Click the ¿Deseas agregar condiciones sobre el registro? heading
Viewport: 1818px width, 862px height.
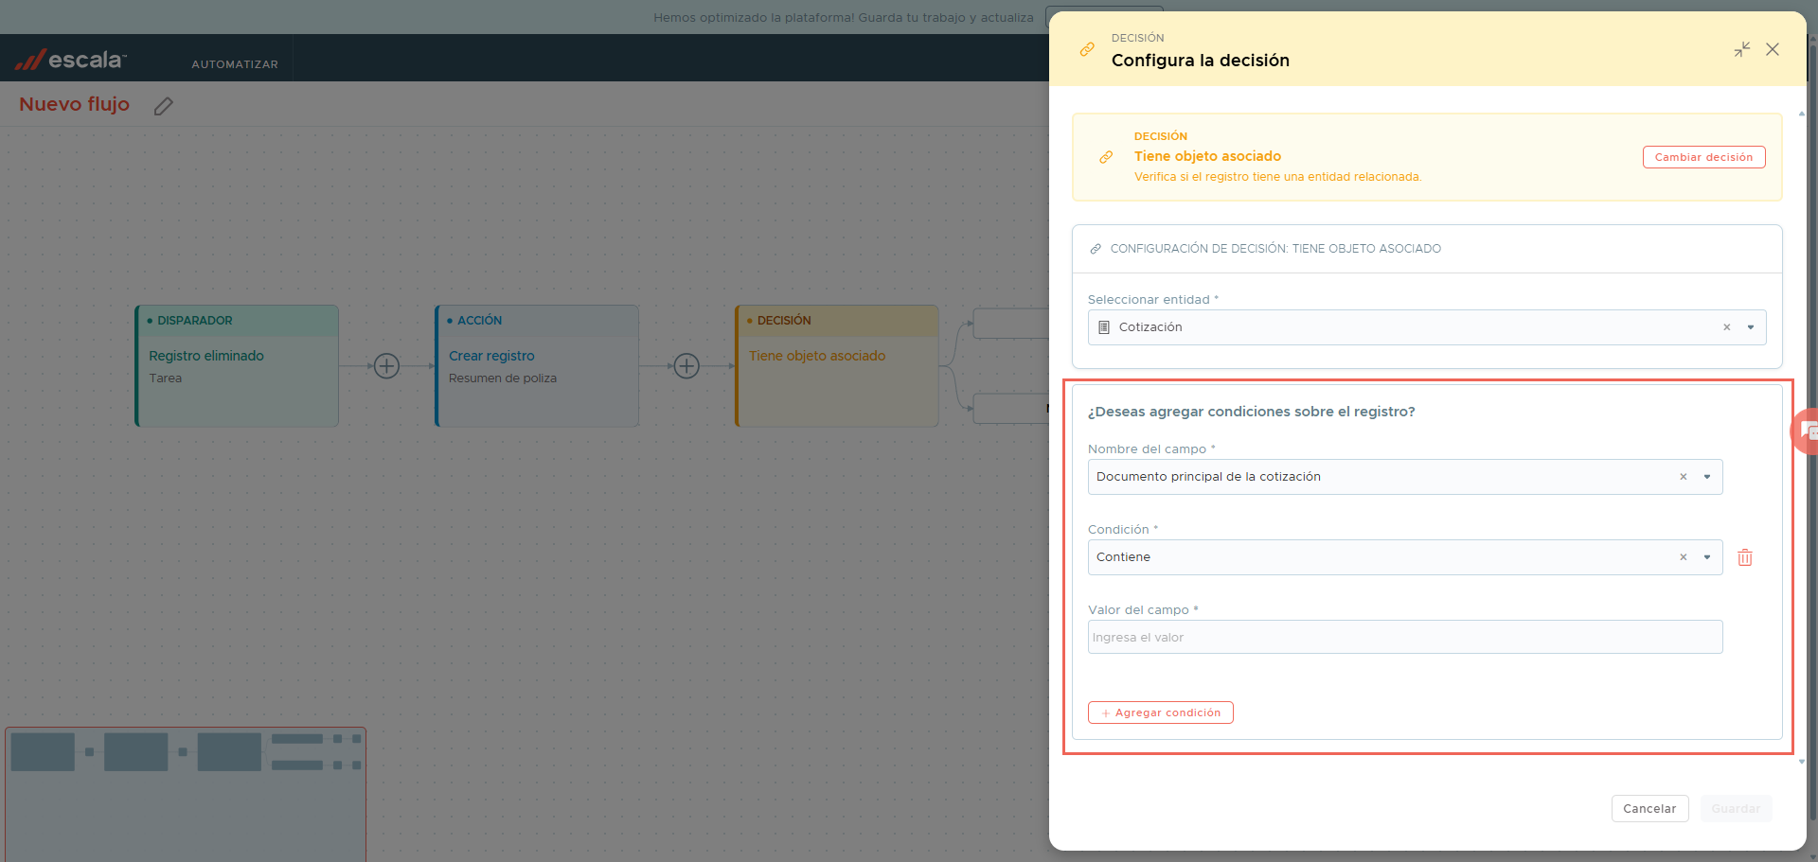[1251, 412]
